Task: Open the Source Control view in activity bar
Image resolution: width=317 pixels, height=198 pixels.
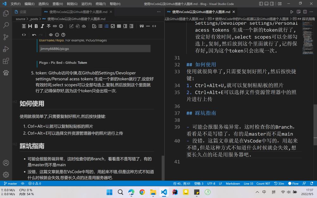Action: (x=6, y=37)
